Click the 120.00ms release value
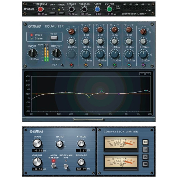The height and width of the screenshot is (178, 178). pos(86,14)
